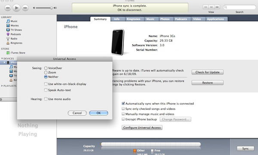
Task: Switch to grid view button
Action: click(x=212, y=7)
